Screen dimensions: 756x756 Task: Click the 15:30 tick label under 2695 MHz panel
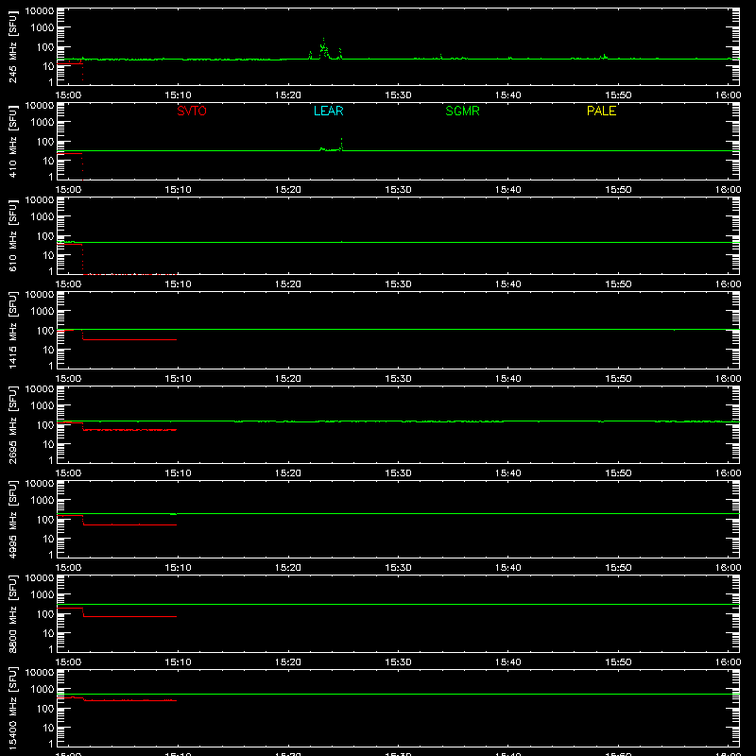coord(398,473)
